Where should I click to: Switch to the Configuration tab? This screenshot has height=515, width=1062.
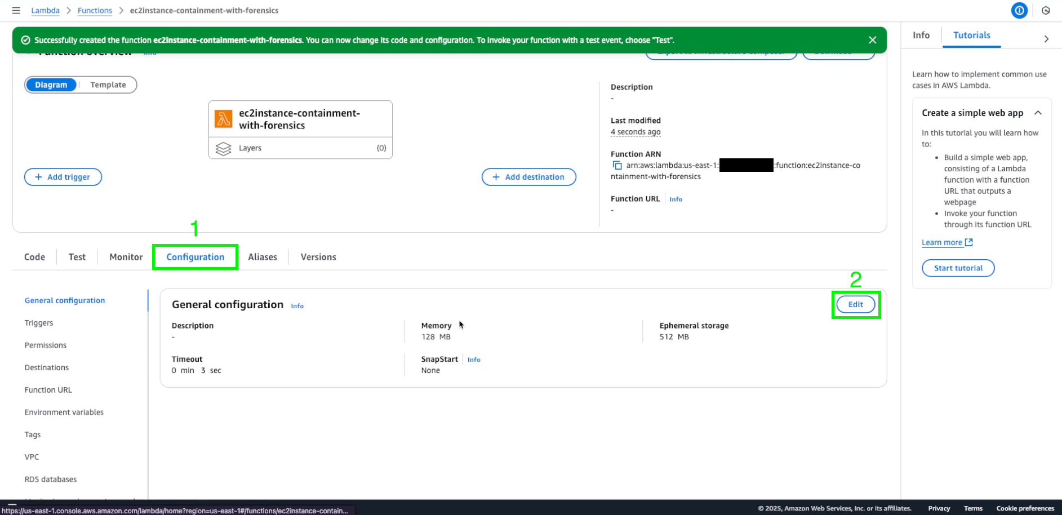coord(195,257)
